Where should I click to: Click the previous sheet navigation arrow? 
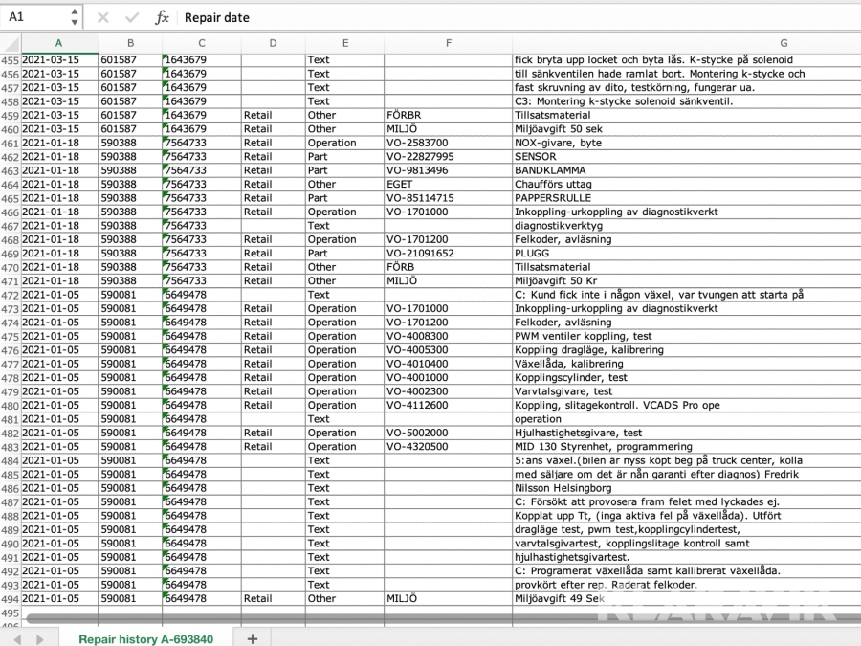[x=13, y=638]
